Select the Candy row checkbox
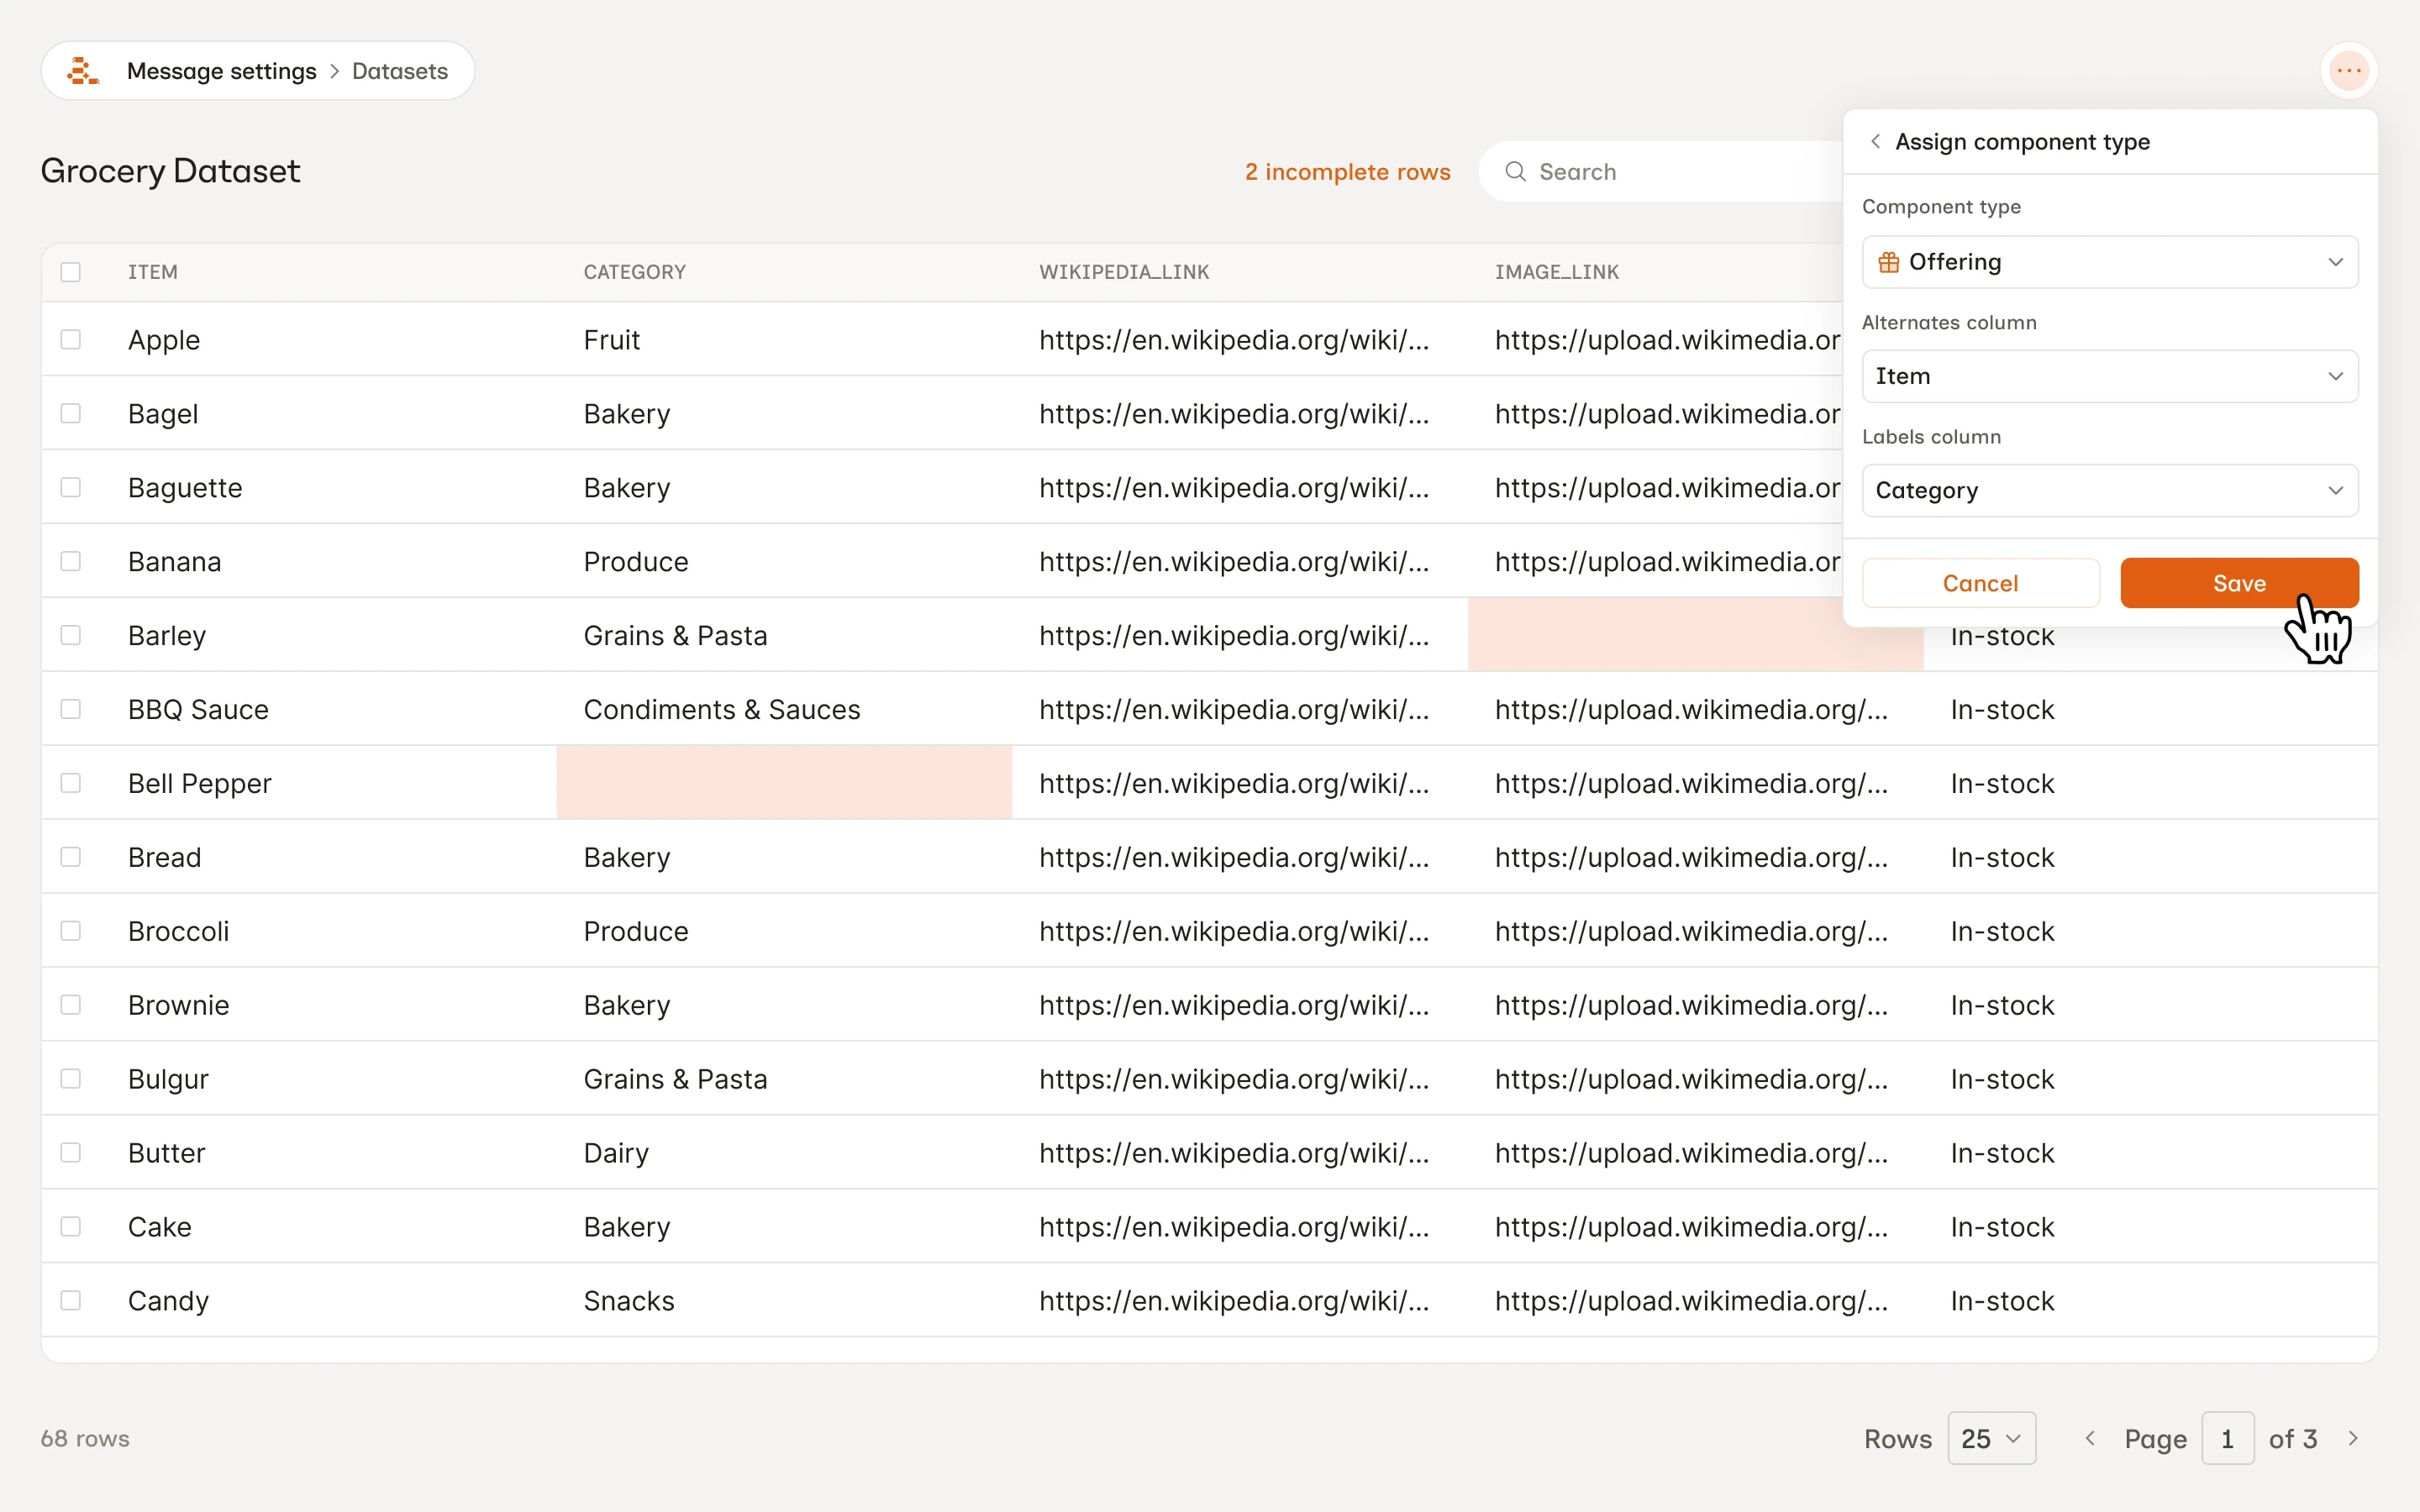2420x1512 pixels. tap(70, 1300)
